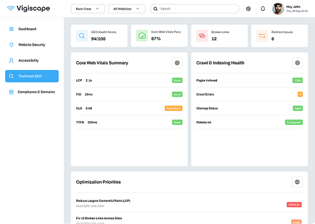Screen dimensions: 315x224
Task: Open Accessibility in the sidebar
Action: (x=32, y=61)
